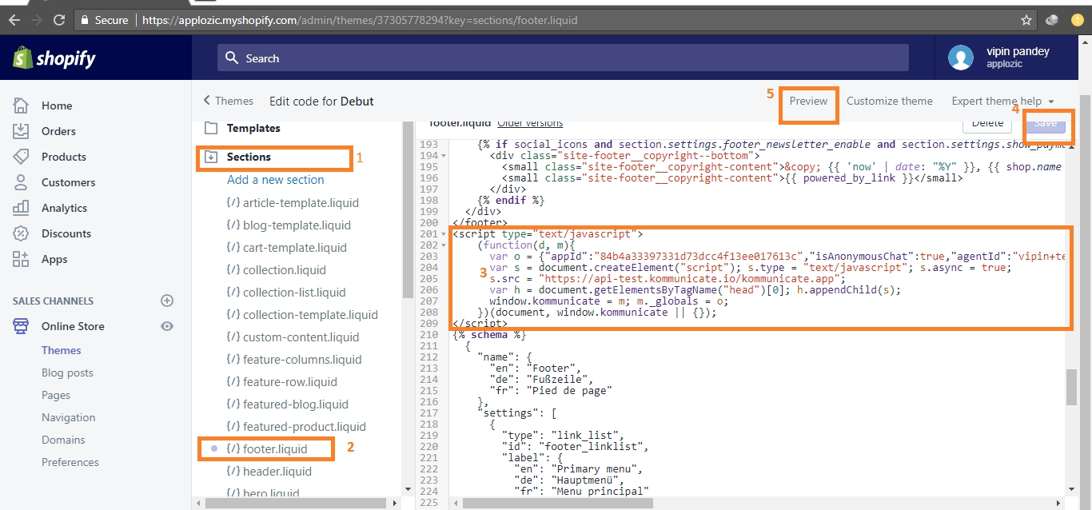Viewport: 1092px width, 510px height.
Task: Select the Customers person icon
Action: (21, 182)
